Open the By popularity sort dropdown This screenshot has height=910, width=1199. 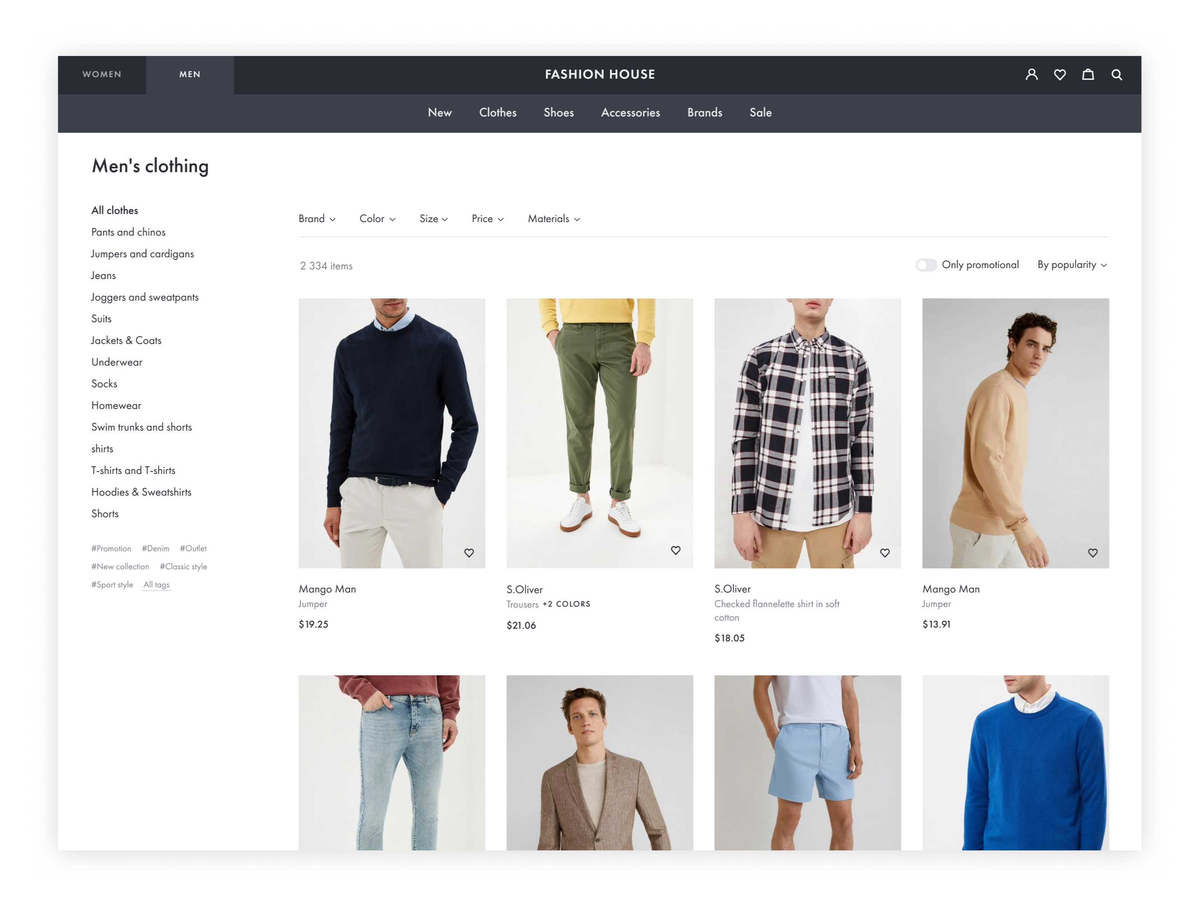[1072, 265]
